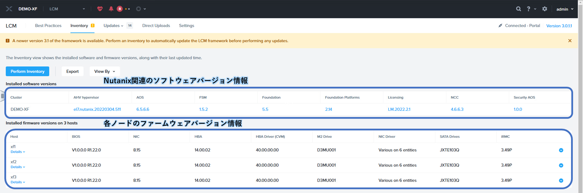Click the search magnifier icon

[x=519, y=9]
